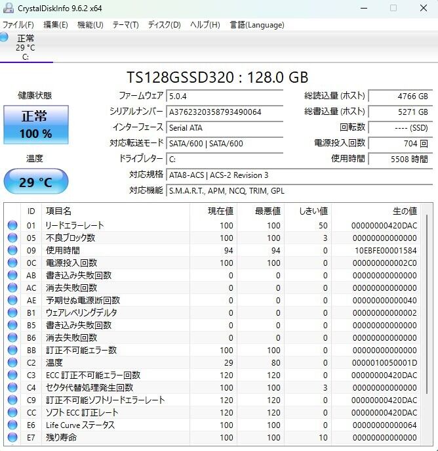The image size is (438, 451).
Task: Click the CrystalDiskInfo app icon in title bar
Action: [7, 8]
